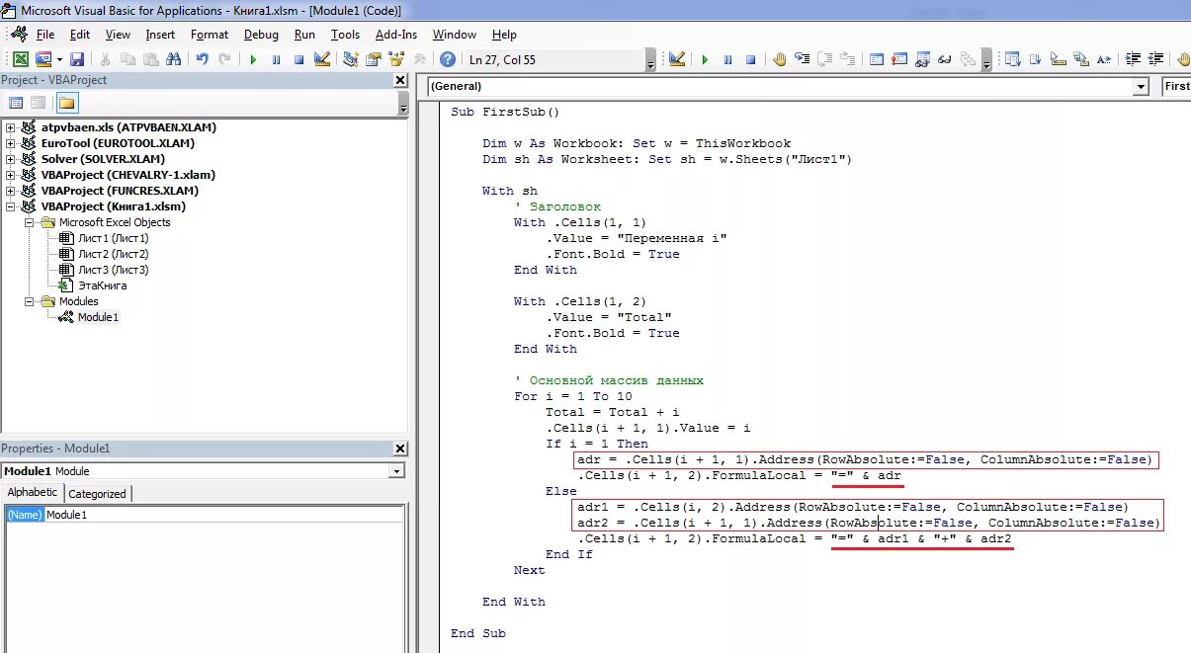Undo the last action with the Undo arrow
The width and height of the screenshot is (1191, 653).
[202, 59]
